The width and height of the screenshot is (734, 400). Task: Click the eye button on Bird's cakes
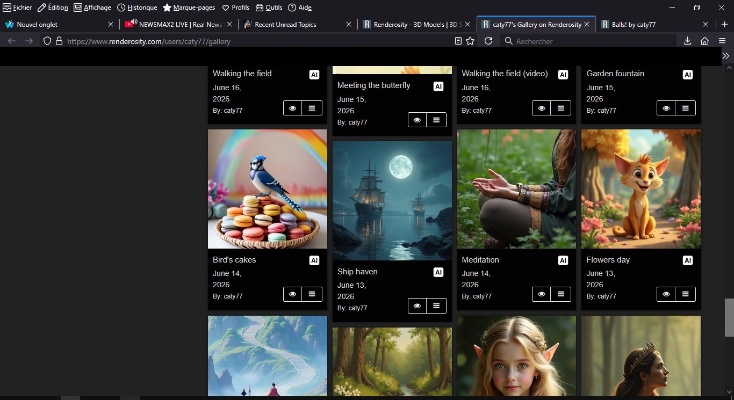[x=293, y=294]
